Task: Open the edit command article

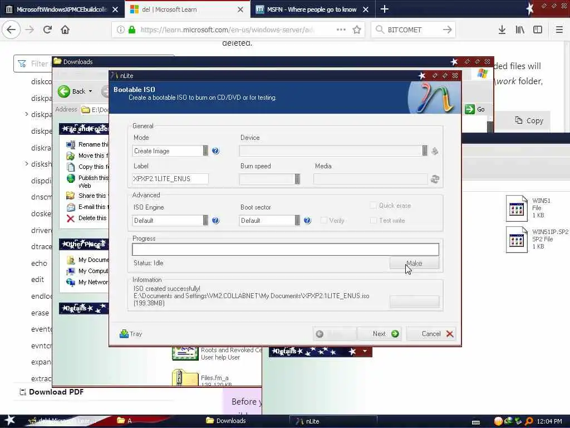Action: click(x=37, y=280)
